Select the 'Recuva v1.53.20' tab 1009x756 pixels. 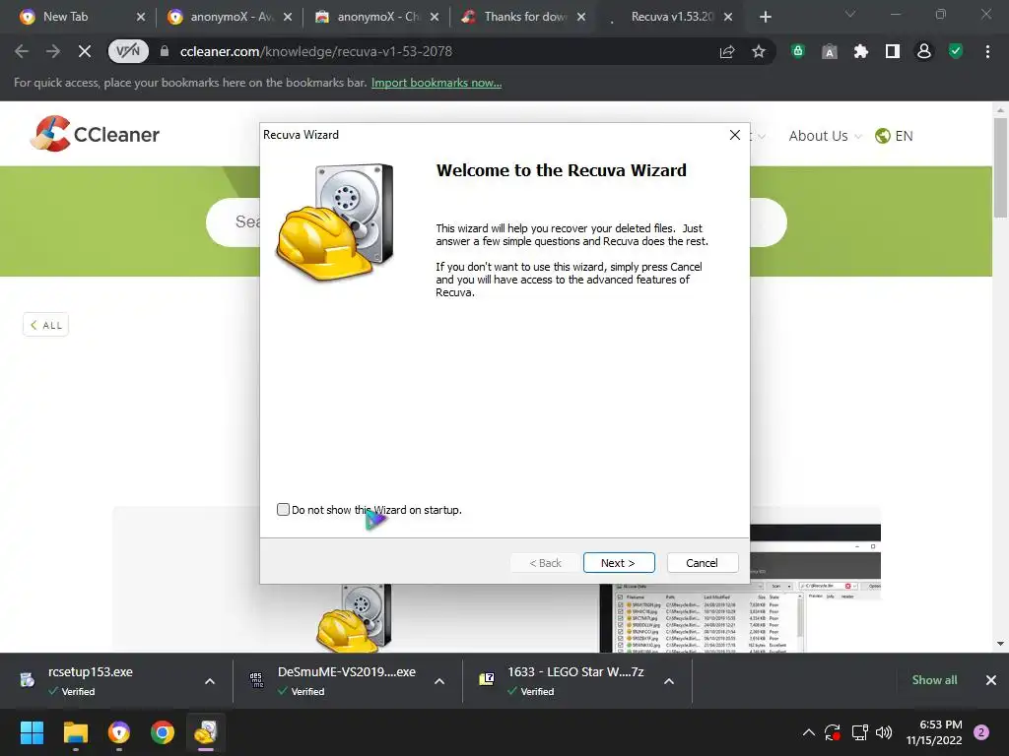click(x=671, y=17)
